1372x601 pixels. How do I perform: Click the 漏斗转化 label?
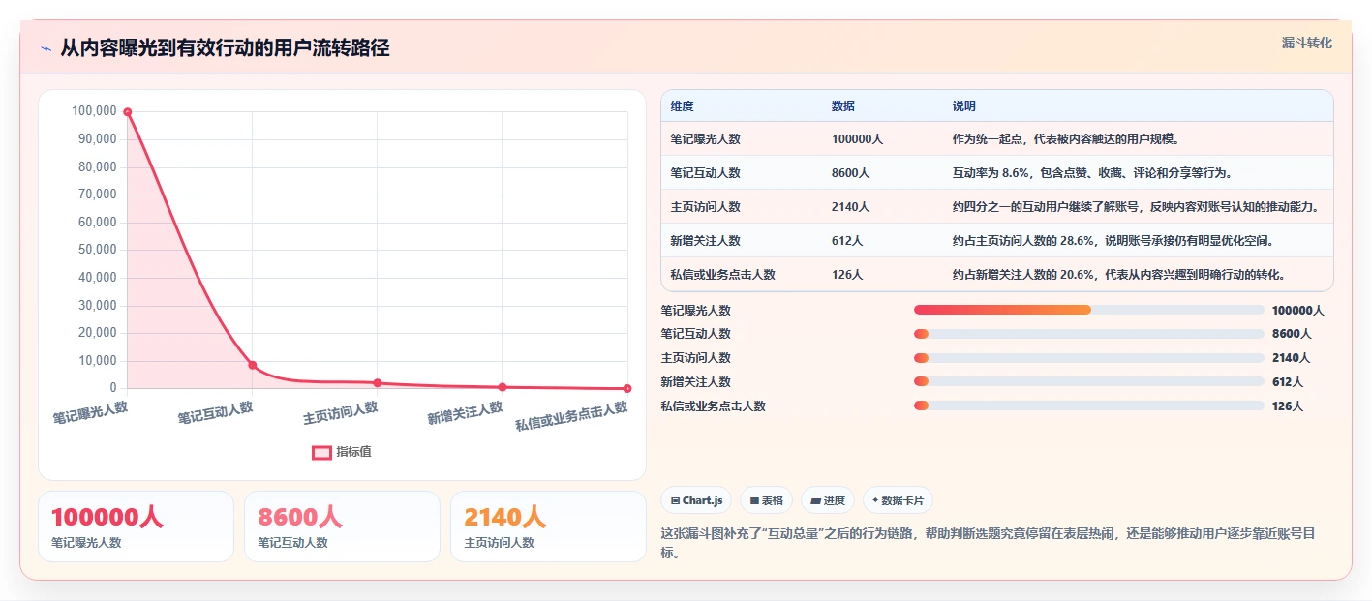(x=1307, y=44)
